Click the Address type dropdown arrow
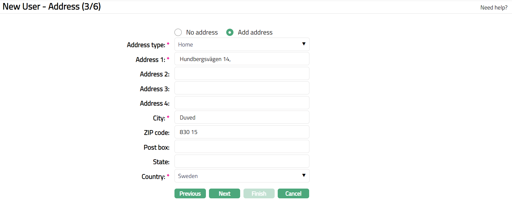Screen dimensions: 512x200 pyautogui.click(x=304, y=44)
